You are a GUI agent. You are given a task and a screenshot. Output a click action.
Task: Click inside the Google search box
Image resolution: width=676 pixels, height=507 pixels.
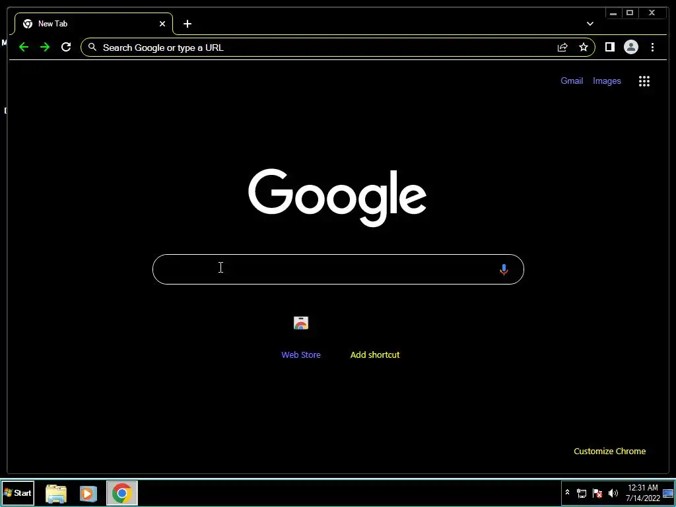338,269
